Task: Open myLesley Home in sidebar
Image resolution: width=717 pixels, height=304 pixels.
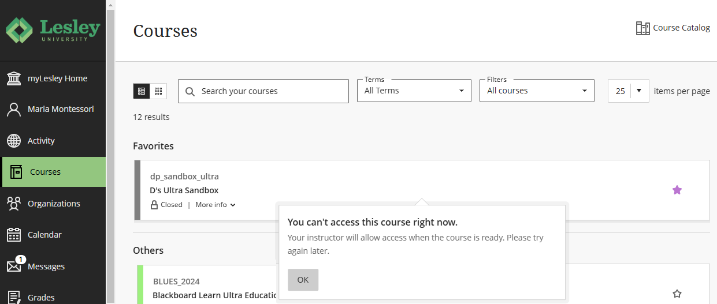Action: tap(53, 78)
